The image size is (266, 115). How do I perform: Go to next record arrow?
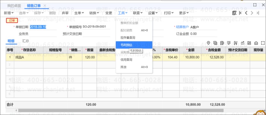click(252, 13)
